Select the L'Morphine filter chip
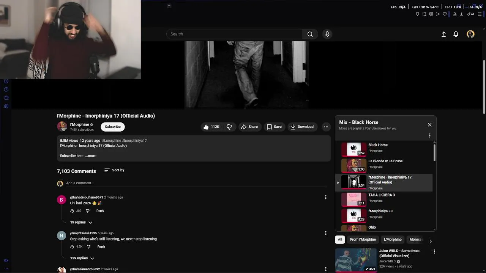 click(393, 240)
